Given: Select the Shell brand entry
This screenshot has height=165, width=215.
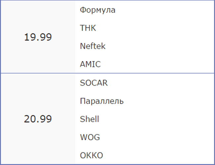Looking at the screenshot, I should [x=89, y=119].
